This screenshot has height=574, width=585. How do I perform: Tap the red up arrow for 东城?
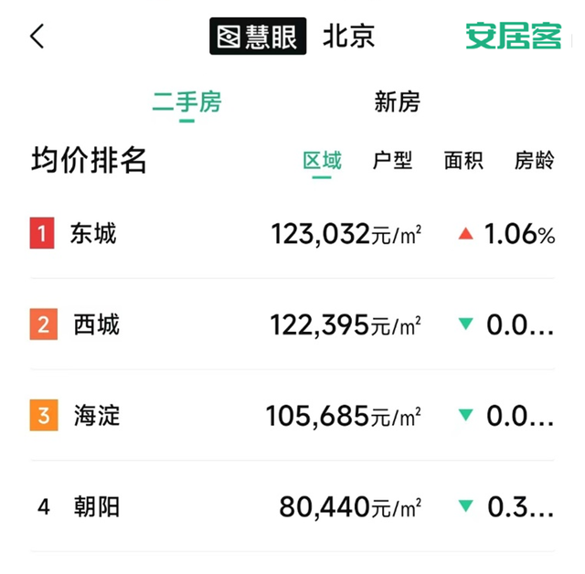466,234
